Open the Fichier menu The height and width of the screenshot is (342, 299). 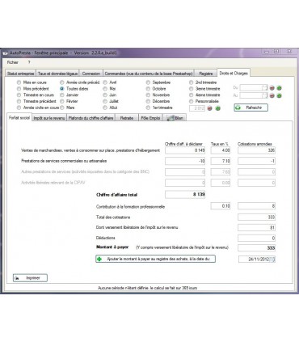pyautogui.click(x=13, y=62)
